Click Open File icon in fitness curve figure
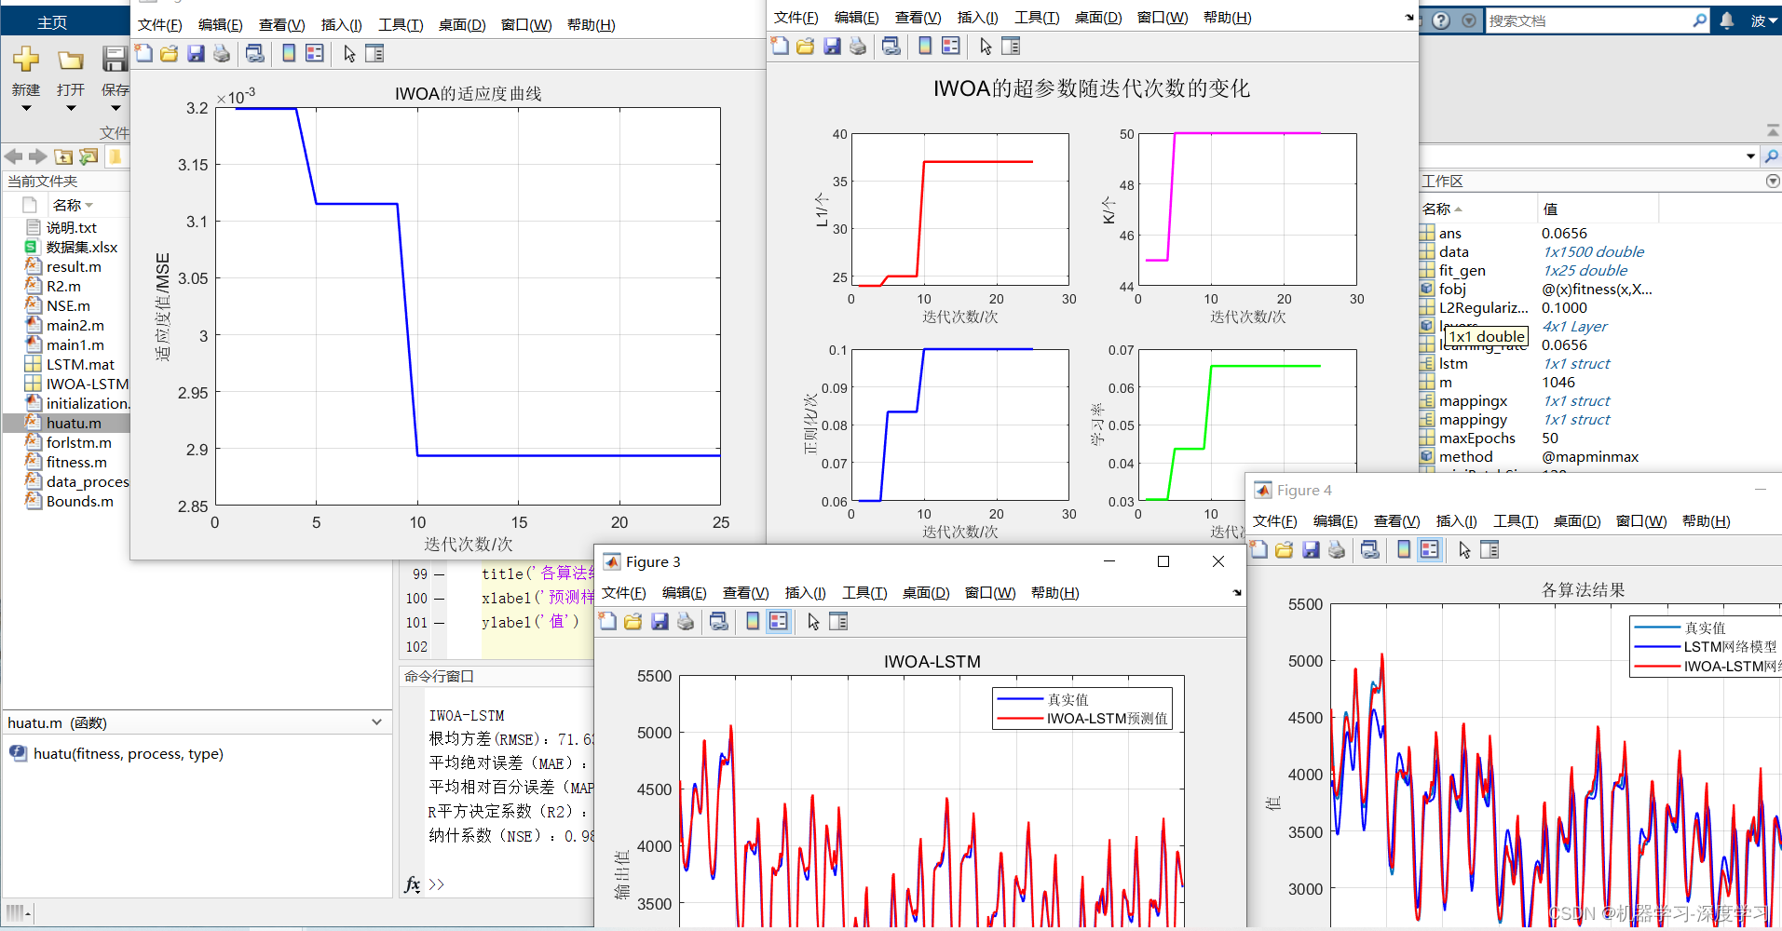 [170, 54]
